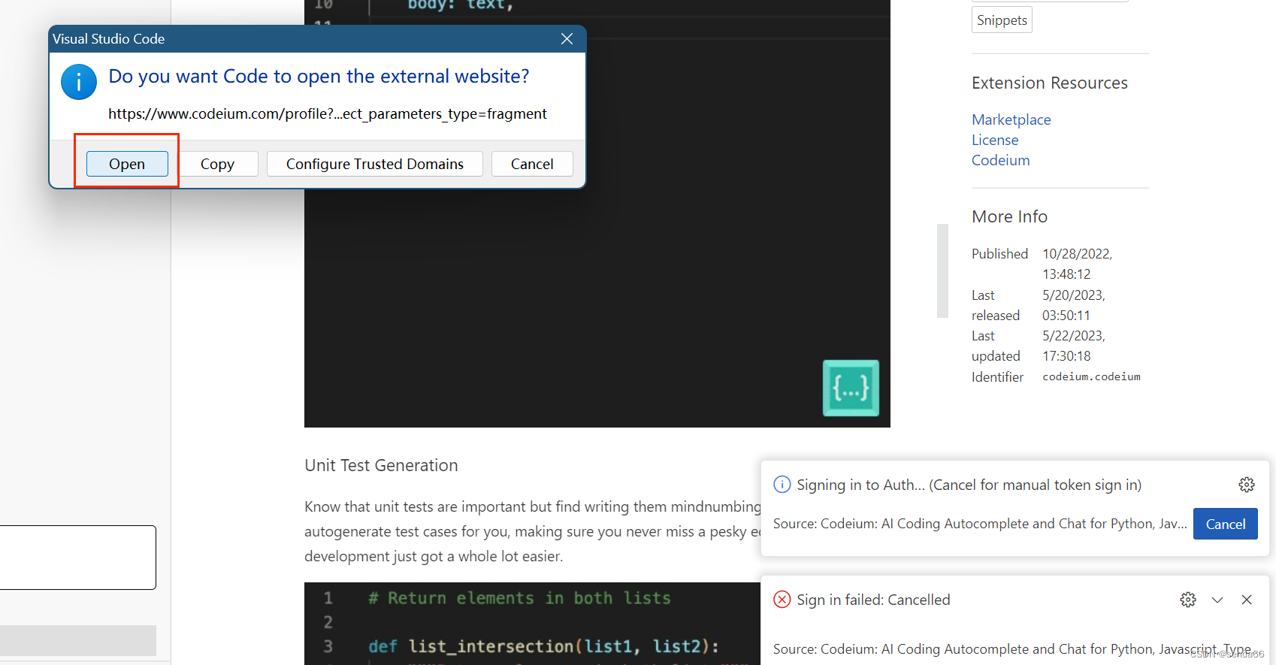Click the teal code braces icon

pos(851,388)
